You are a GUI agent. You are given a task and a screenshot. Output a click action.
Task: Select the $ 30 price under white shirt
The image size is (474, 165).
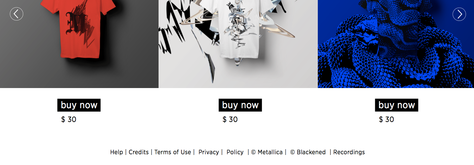click(230, 119)
